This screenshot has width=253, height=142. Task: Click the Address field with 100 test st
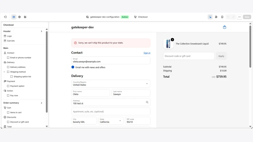pos(111,102)
